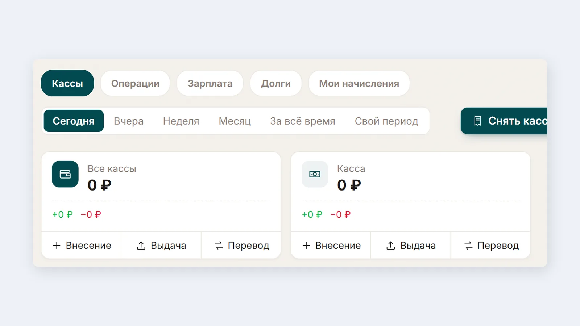
Task: Open the Зарплата tab
Action: click(x=210, y=83)
